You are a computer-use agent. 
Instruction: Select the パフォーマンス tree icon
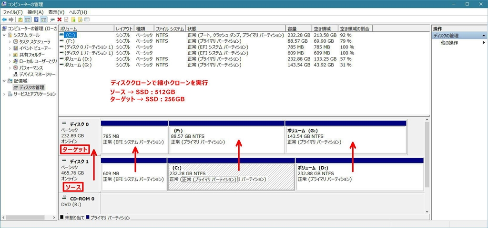[x=16, y=67]
